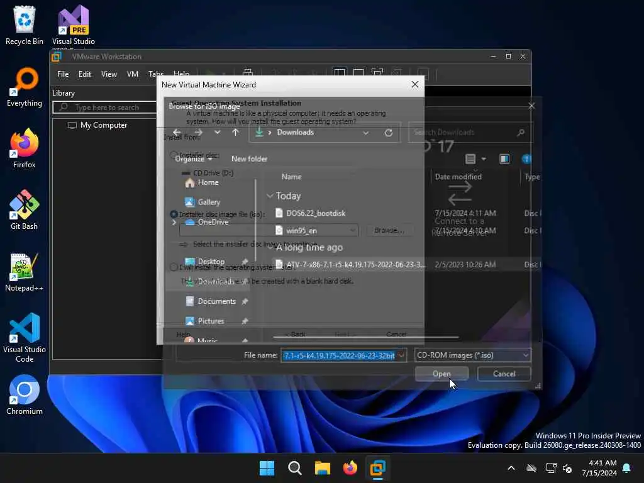Click the Downloads path in the address bar
The width and height of the screenshot is (644, 483).
pos(296,132)
